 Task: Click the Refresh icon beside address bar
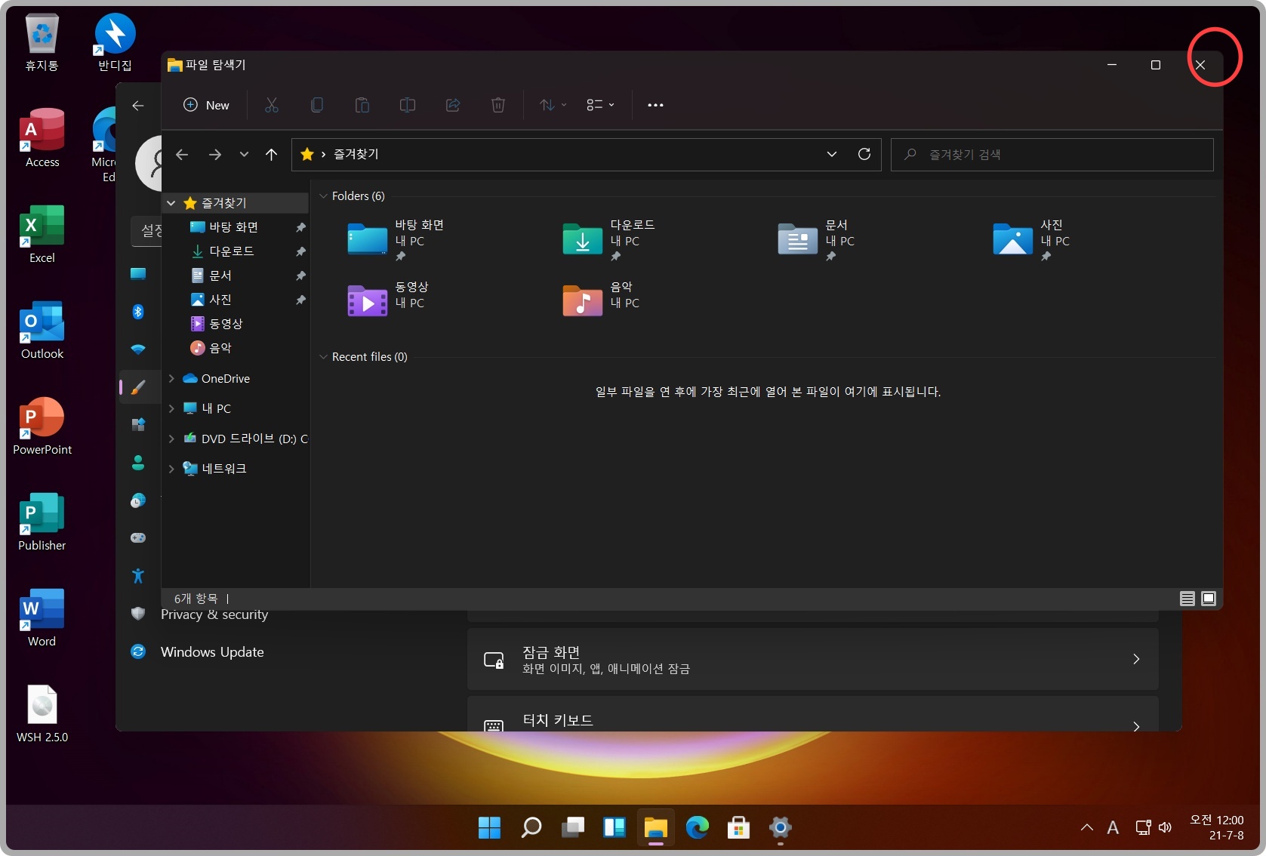[864, 154]
